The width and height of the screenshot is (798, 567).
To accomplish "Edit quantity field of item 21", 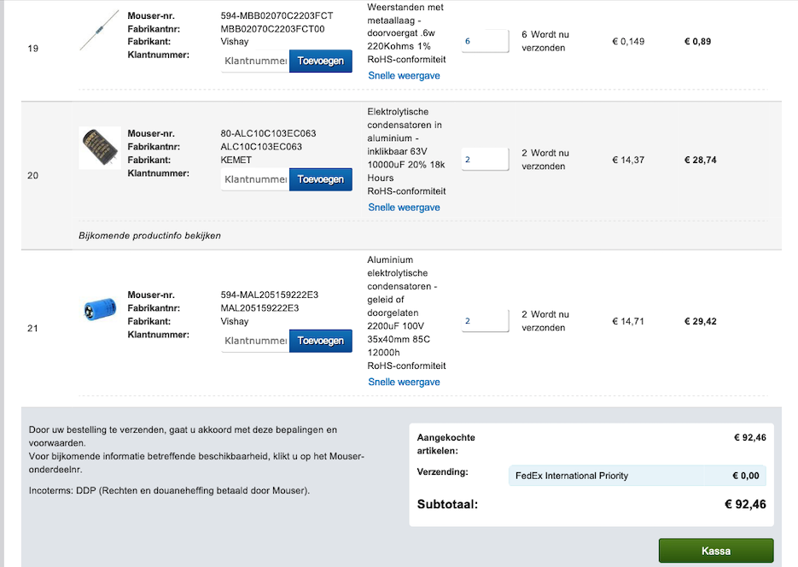I will pyautogui.click(x=485, y=321).
